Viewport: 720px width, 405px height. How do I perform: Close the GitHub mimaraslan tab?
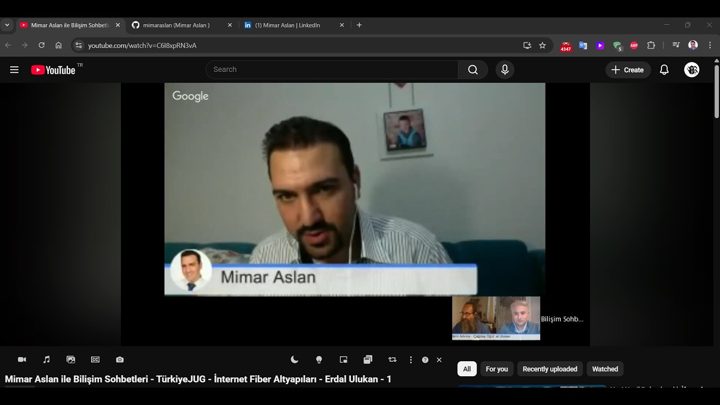tap(229, 25)
